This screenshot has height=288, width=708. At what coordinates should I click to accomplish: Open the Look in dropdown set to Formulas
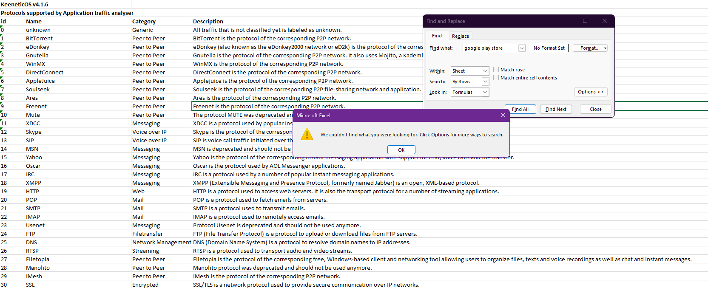[x=485, y=92]
